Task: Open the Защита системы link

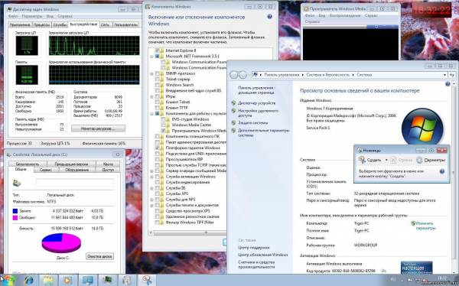Action: (252, 122)
